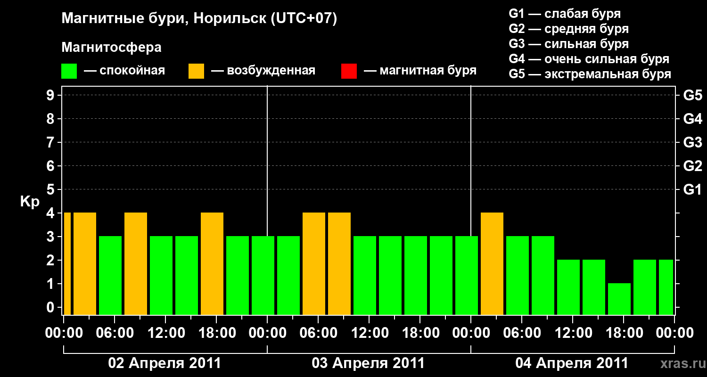Click the 'Kp' axis title
The width and height of the screenshot is (707, 377).
click(x=30, y=202)
